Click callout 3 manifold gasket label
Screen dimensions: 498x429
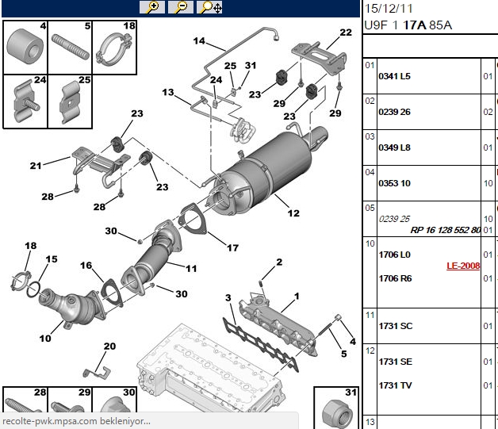(x=228, y=297)
